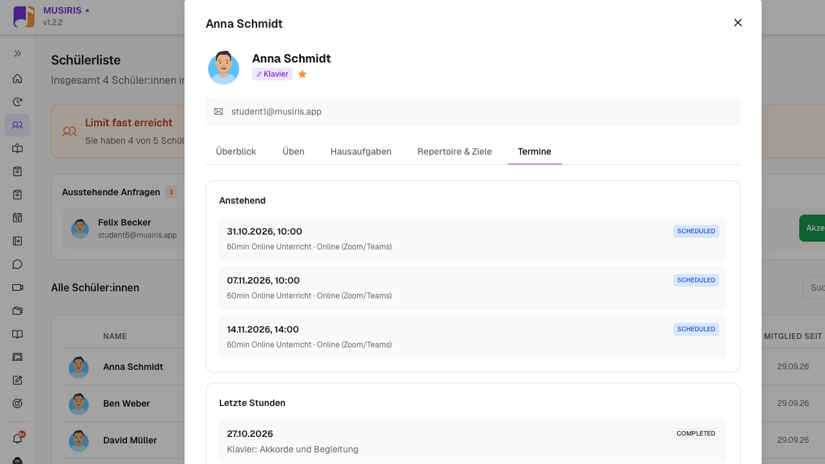Close the Anna Schmidt dialog
This screenshot has height=464, width=825.
click(x=738, y=23)
